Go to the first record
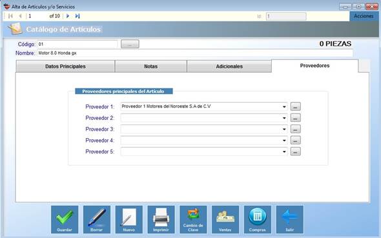The image size is (381, 238). pos(10,16)
